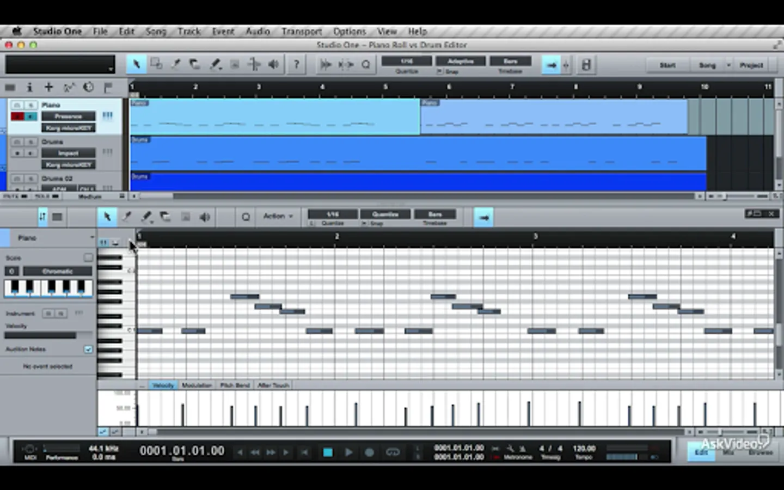Start playback with the Play button
The height and width of the screenshot is (490, 784).
pyautogui.click(x=348, y=452)
